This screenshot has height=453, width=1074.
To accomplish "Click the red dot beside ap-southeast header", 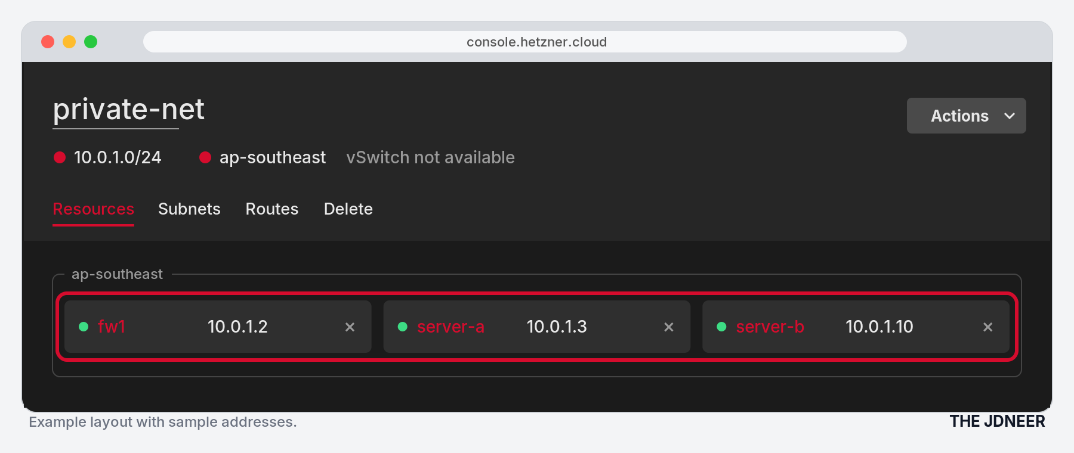I will pos(205,157).
